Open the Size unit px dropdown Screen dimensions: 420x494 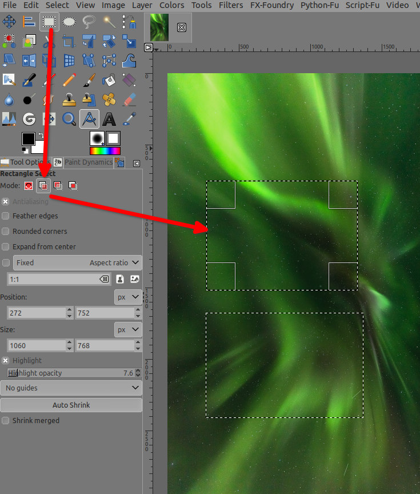[x=128, y=330]
